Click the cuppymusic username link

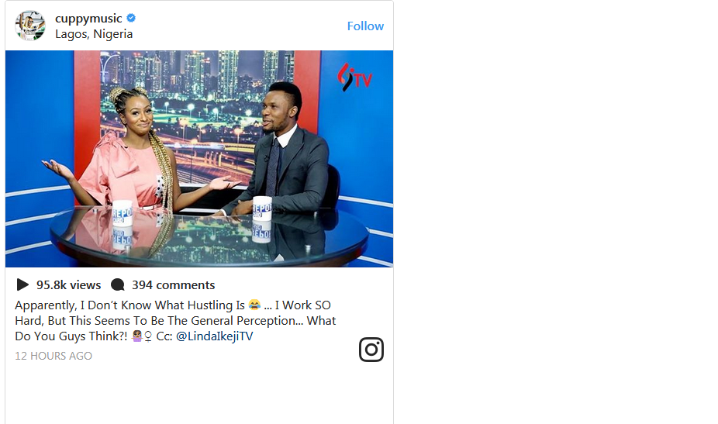pyautogui.click(x=88, y=19)
